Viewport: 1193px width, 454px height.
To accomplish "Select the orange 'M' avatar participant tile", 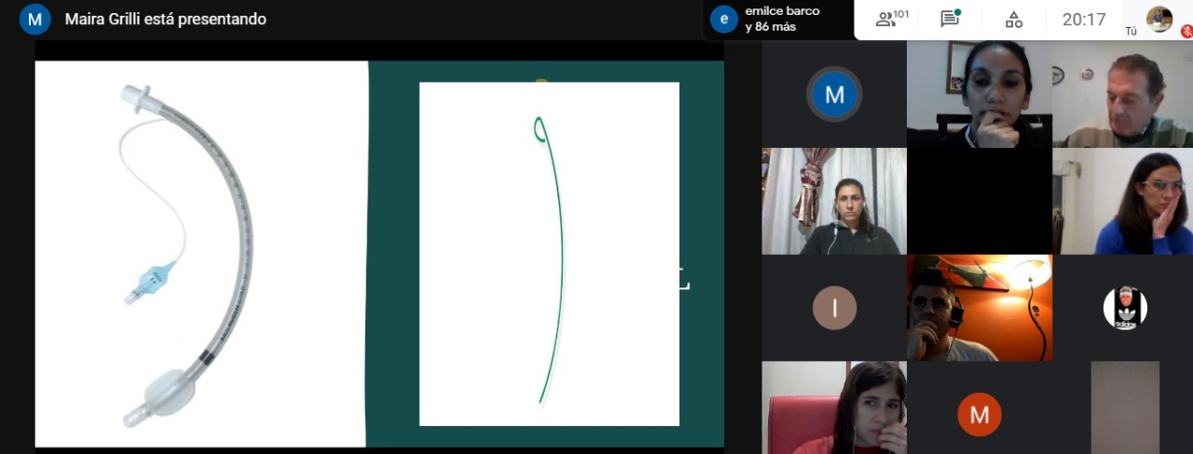I will pos(979,415).
